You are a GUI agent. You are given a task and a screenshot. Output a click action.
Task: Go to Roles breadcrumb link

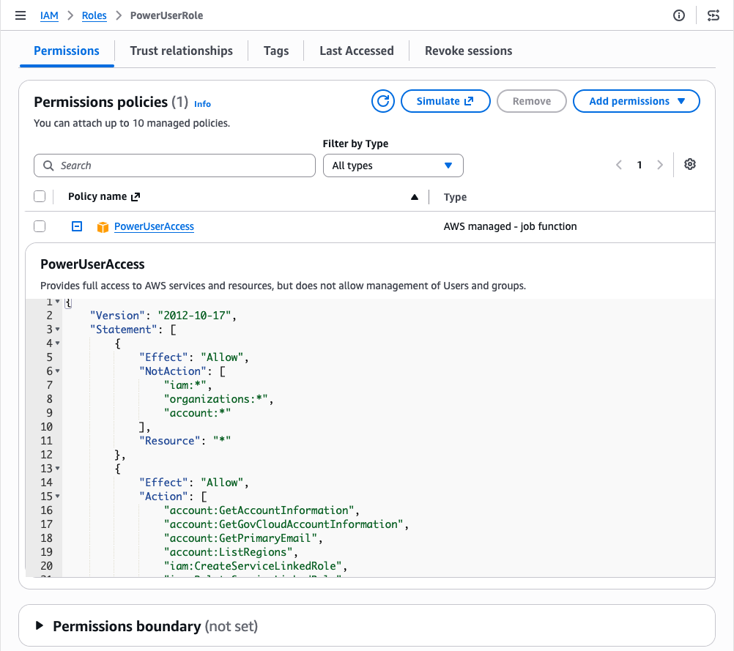click(94, 15)
